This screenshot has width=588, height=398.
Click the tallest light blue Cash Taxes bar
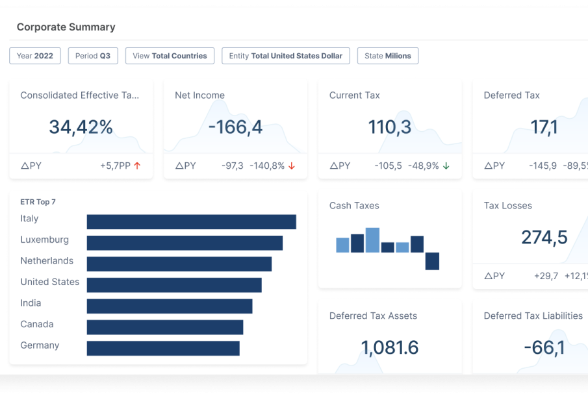372,240
